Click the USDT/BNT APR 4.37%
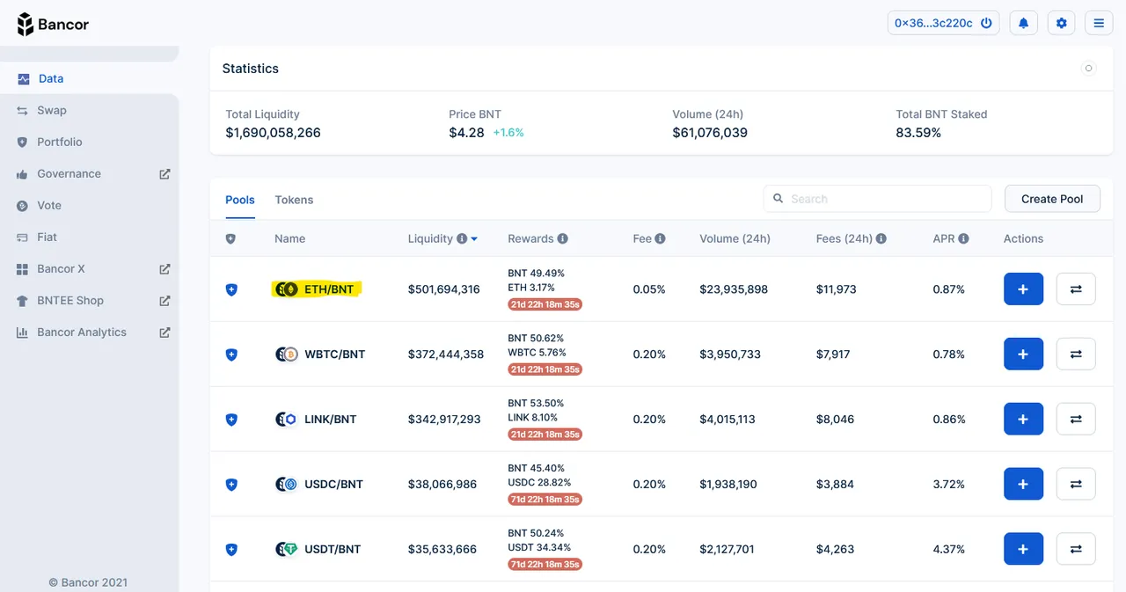1126x592 pixels. (949, 550)
